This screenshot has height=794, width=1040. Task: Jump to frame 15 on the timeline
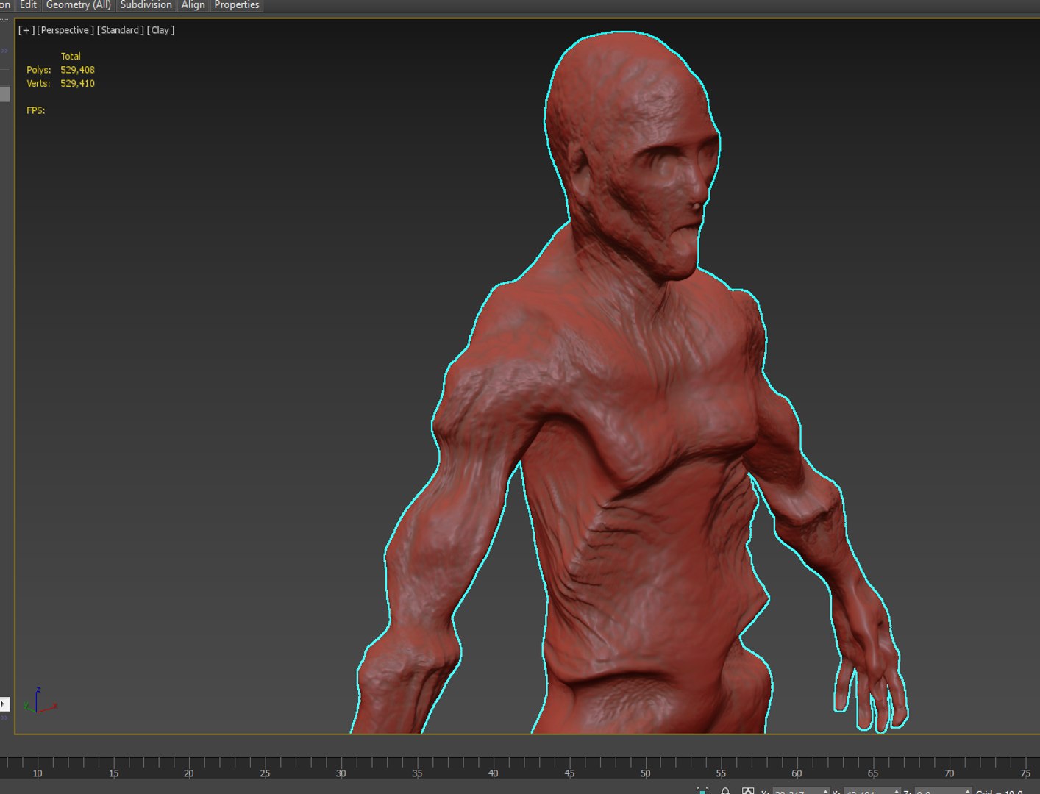coord(113,773)
